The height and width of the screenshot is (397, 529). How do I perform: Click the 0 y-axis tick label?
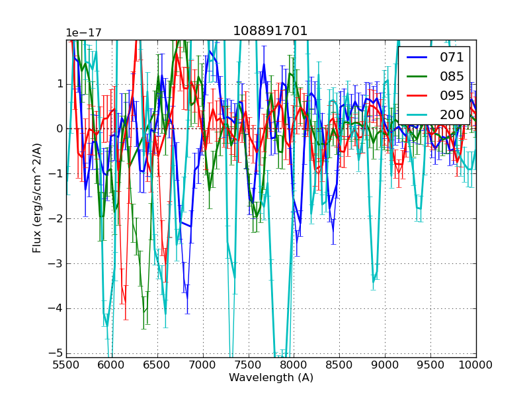point(59,129)
